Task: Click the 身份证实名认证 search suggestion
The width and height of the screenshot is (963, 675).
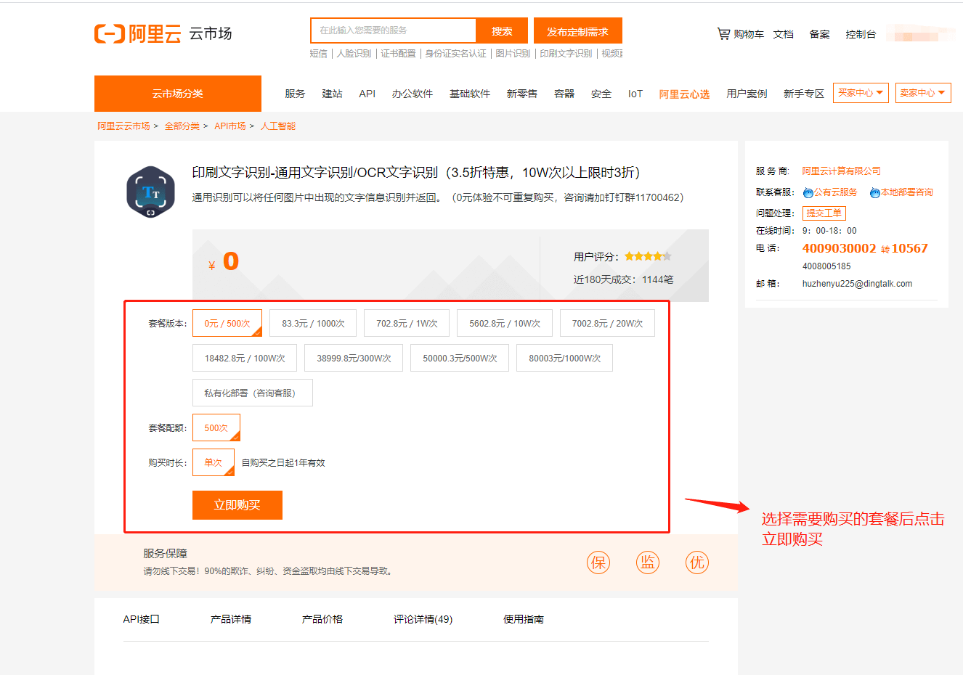Action: 455,54
